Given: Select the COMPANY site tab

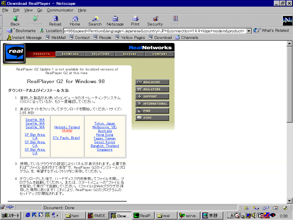Looking at the screenshot, I should tap(160, 54).
